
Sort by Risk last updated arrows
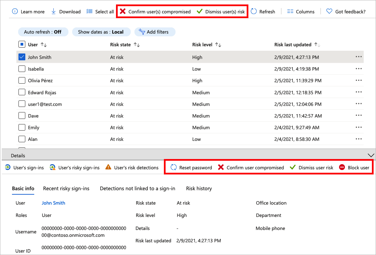tap(317, 45)
